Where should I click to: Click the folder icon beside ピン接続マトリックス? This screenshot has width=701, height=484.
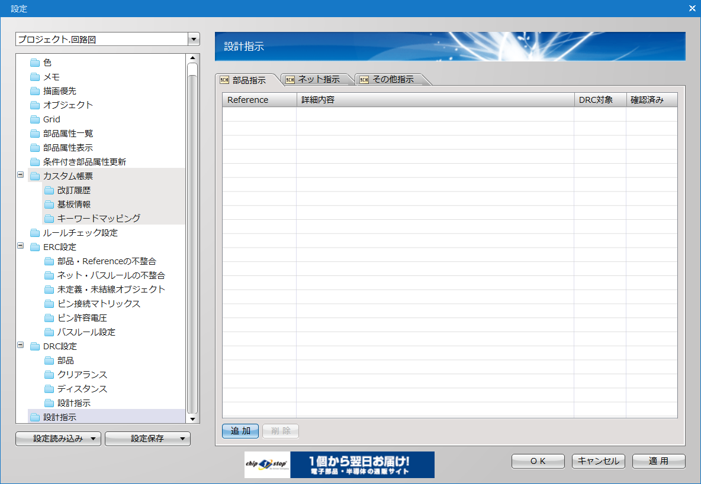point(49,304)
